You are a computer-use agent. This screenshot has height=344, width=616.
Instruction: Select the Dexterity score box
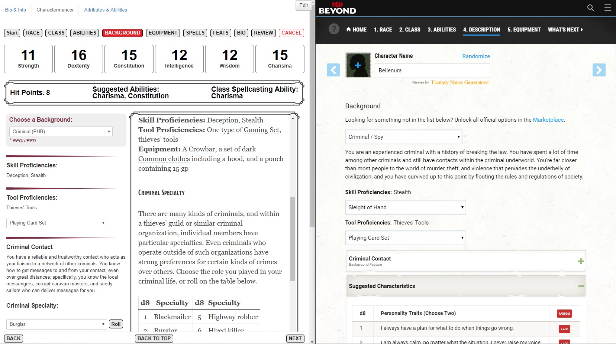pos(79,59)
